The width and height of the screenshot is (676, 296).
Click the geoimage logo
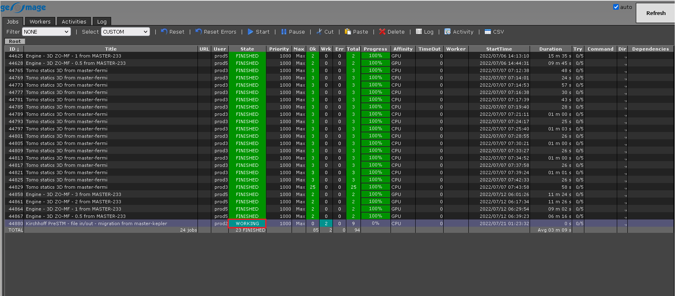click(23, 7)
